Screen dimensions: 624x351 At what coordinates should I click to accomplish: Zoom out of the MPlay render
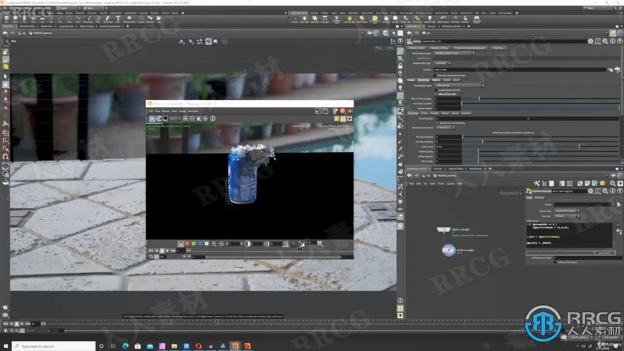(192, 118)
